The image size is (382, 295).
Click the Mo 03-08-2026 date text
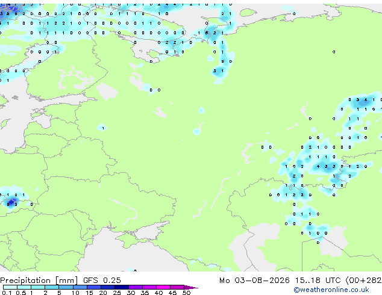255,281
